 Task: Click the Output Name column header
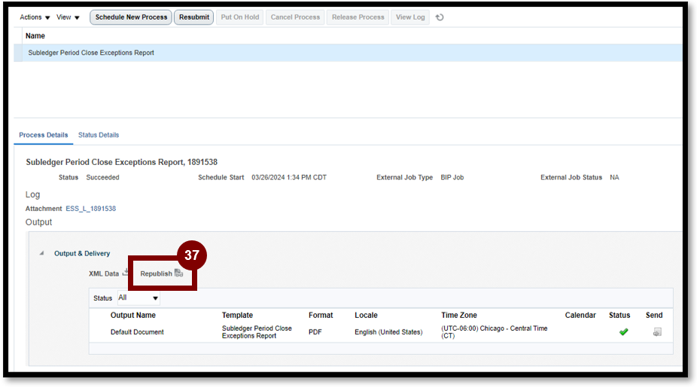133,315
